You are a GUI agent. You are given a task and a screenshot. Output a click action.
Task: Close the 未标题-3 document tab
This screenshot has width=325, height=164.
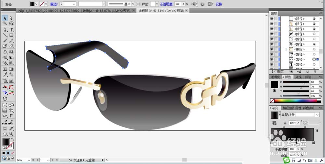click(187, 11)
